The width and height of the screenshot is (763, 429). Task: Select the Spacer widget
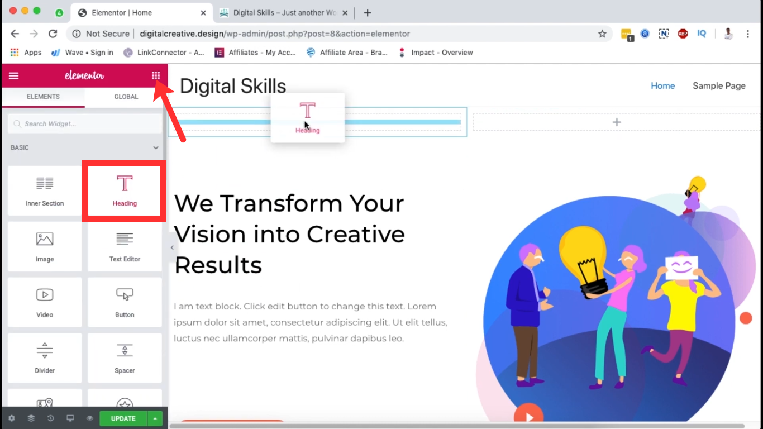coord(125,358)
